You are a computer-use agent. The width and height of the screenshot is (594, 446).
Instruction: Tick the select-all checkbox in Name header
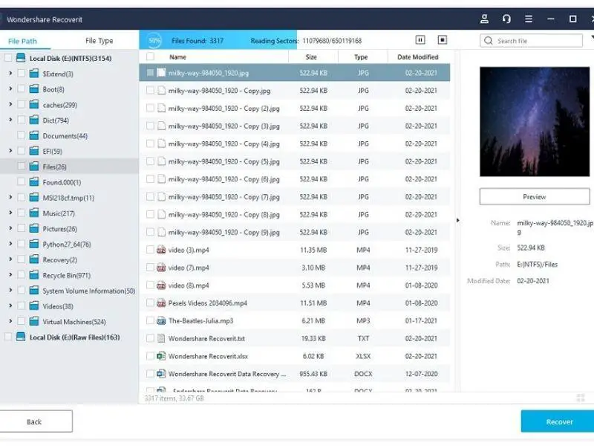pyautogui.click(x=151, y=56)
